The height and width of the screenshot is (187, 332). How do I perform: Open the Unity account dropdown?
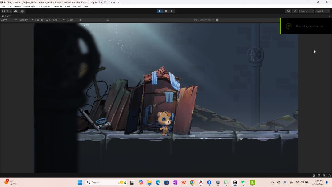tap(7, 11)
